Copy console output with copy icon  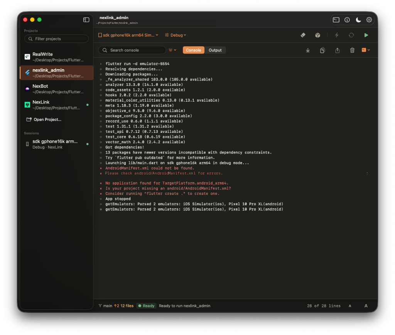pyautogui.click(x=322, y=50)
